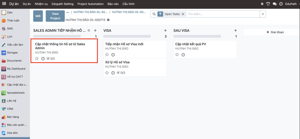Click activity clock on Xử lý Hồ sơ Visa

(113, 73)
